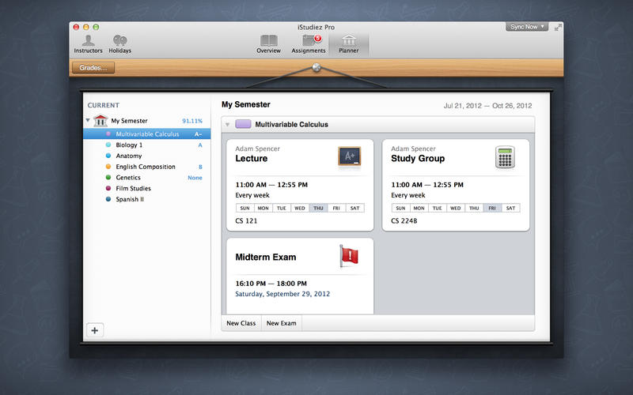This screenshot has width=633, height=395.
Task: Enter full screen with the arrows icon
Action: pyautogui.click(x=558, y=27)
